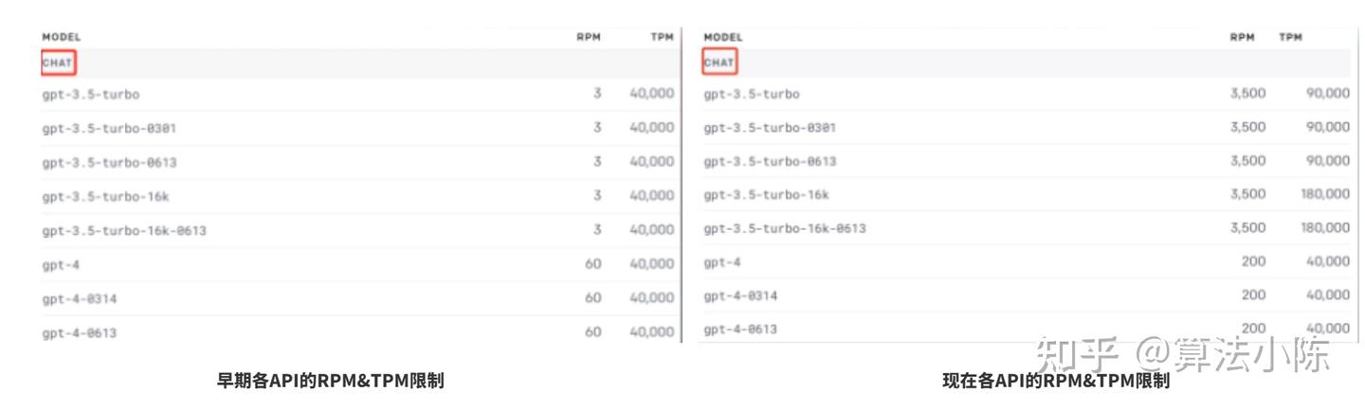Click the RPM column header in right table
The width and height of the screenshot is (1365, 409).
[x=1242, y=37]
